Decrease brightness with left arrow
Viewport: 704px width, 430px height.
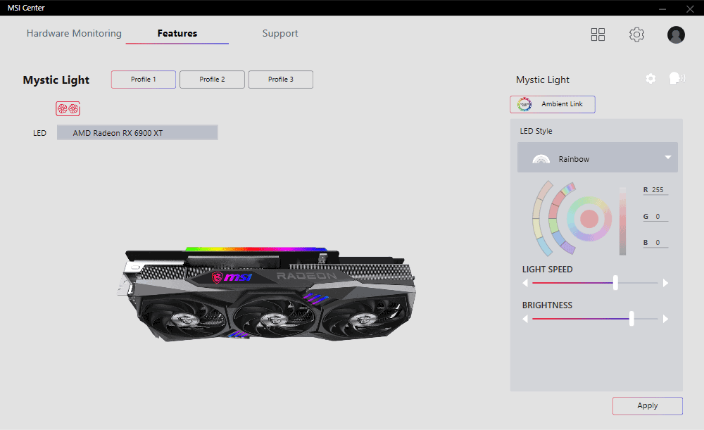click(525, 319)
